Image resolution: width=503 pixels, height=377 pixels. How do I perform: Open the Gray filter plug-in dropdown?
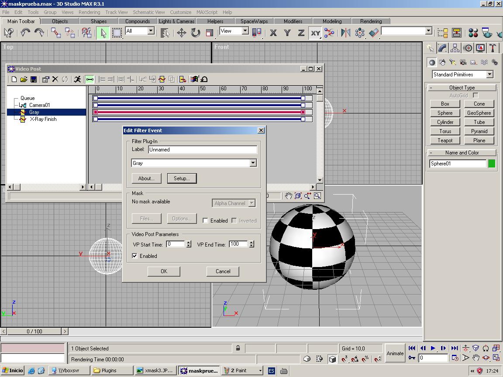click(253, 163)
